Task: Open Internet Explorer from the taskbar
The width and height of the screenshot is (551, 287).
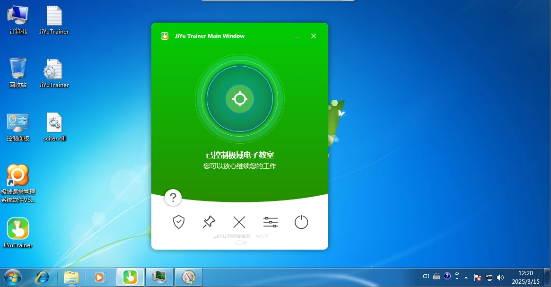Action: coord(43,278)
